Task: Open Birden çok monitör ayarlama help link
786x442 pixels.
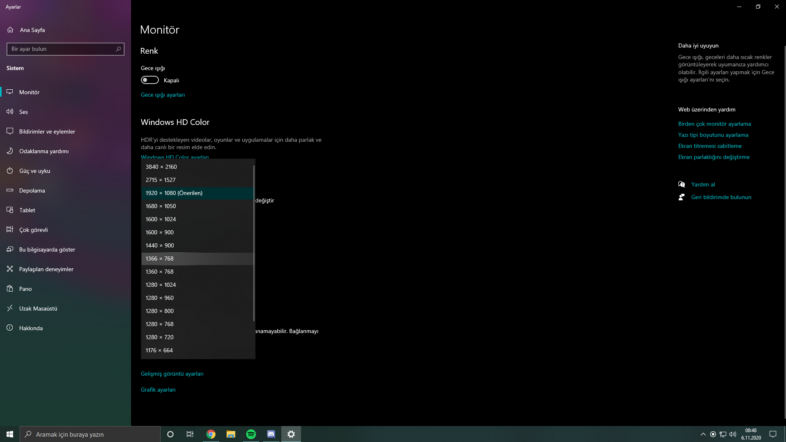Action: point(714,124)
